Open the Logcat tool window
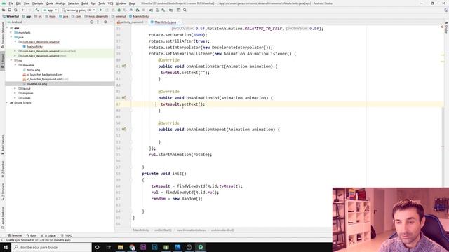Image resolution: width=449 pixels, height=252 pixels. (x=48, y=235)
